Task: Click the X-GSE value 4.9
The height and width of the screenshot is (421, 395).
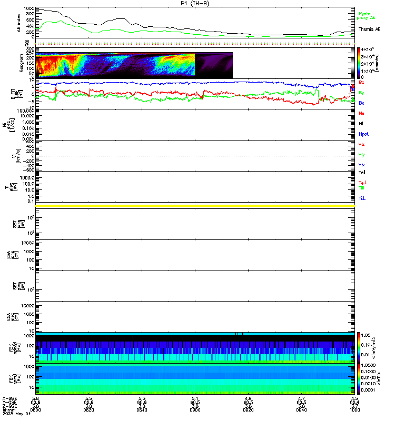Action: coord(248,398)
